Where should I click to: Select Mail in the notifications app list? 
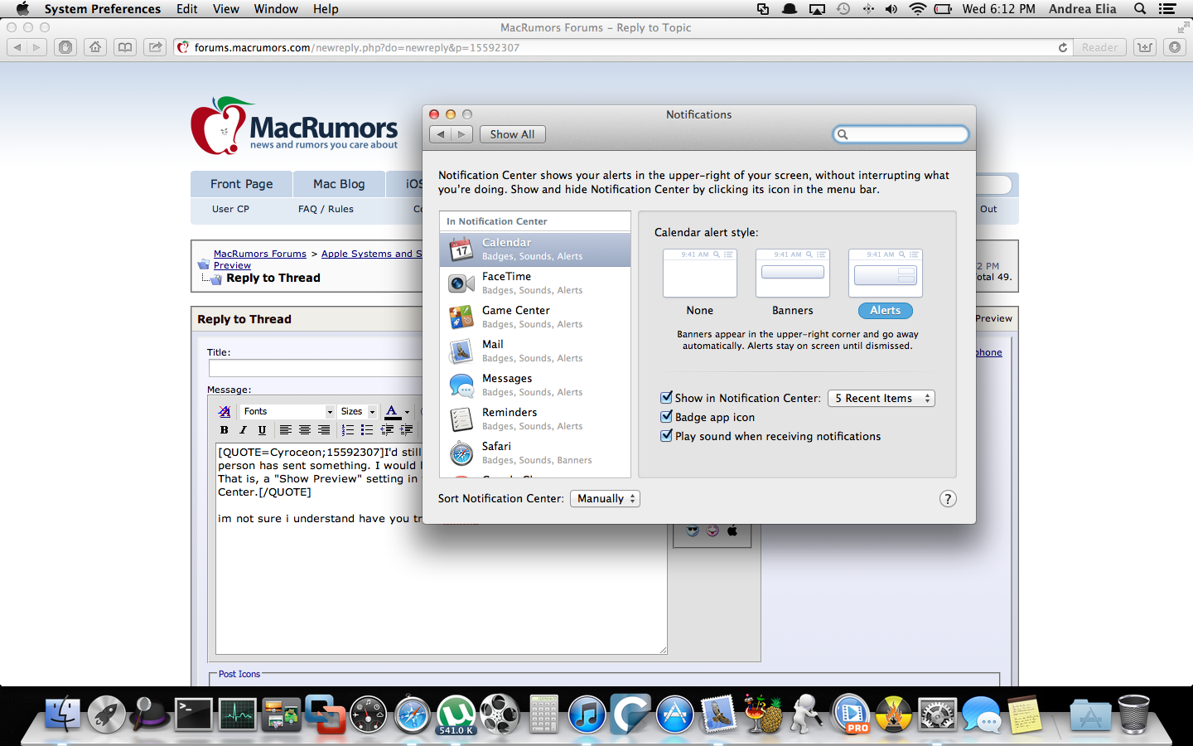(535, 351)
